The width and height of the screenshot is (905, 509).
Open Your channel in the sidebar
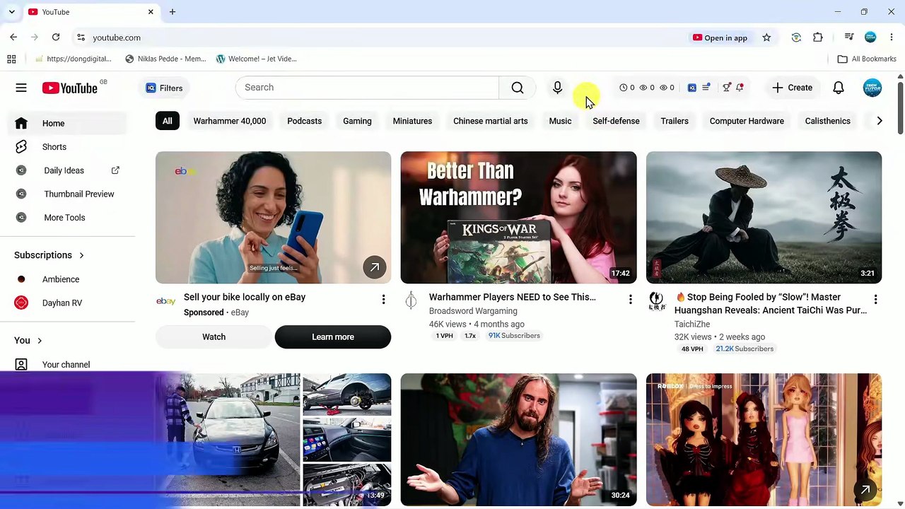pyautogui.click(x=67, y=365)
